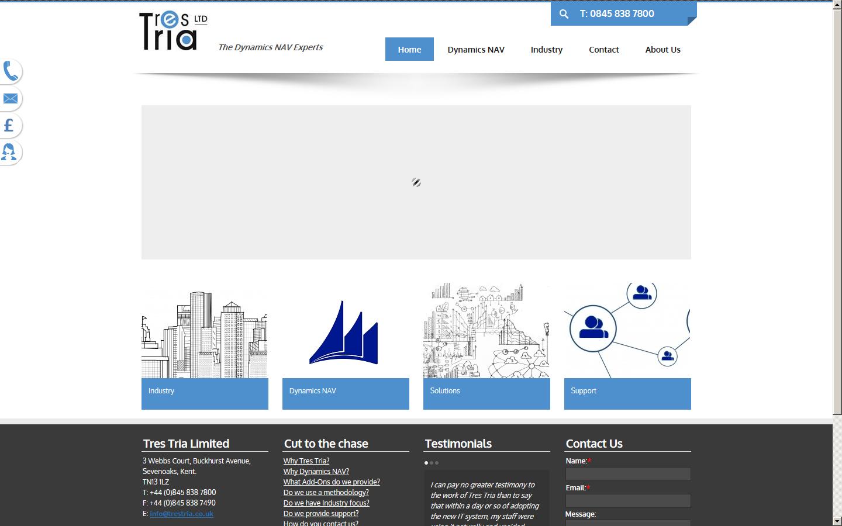Open the email envelope icon on the sidebar

click(11, 99)
